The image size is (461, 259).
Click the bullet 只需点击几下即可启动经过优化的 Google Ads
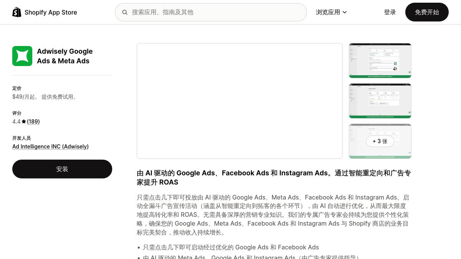pyautogui.click(x=231, y=247)
